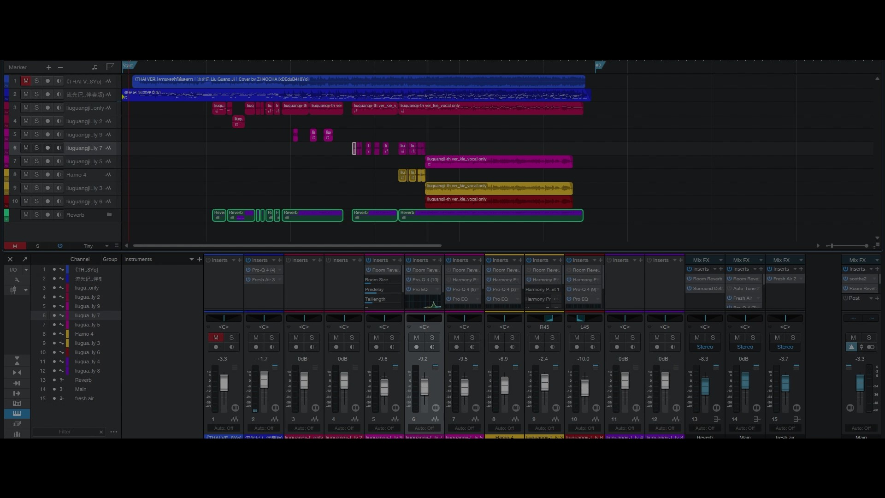Solo the Hamo 4 track
The image size is (885, 498).
click(x=37, y=175)
